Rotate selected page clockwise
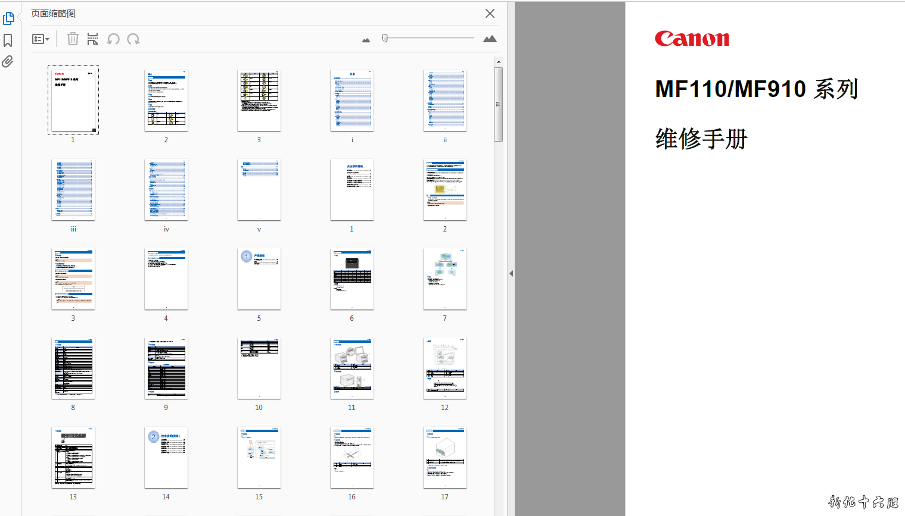Viewport: 905px width, 516px height. [133, 39]
